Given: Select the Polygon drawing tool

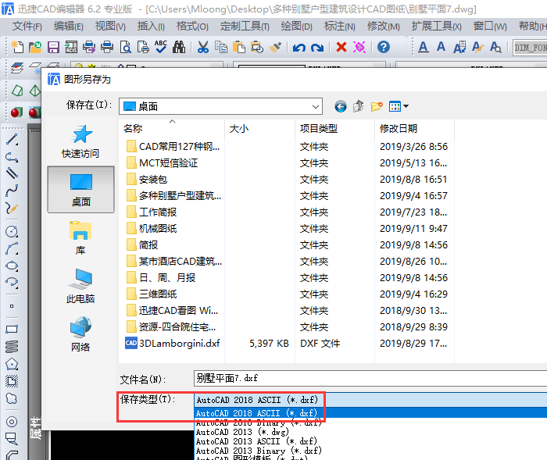Looking at the screenshot, I should click(x=12, y=365).
